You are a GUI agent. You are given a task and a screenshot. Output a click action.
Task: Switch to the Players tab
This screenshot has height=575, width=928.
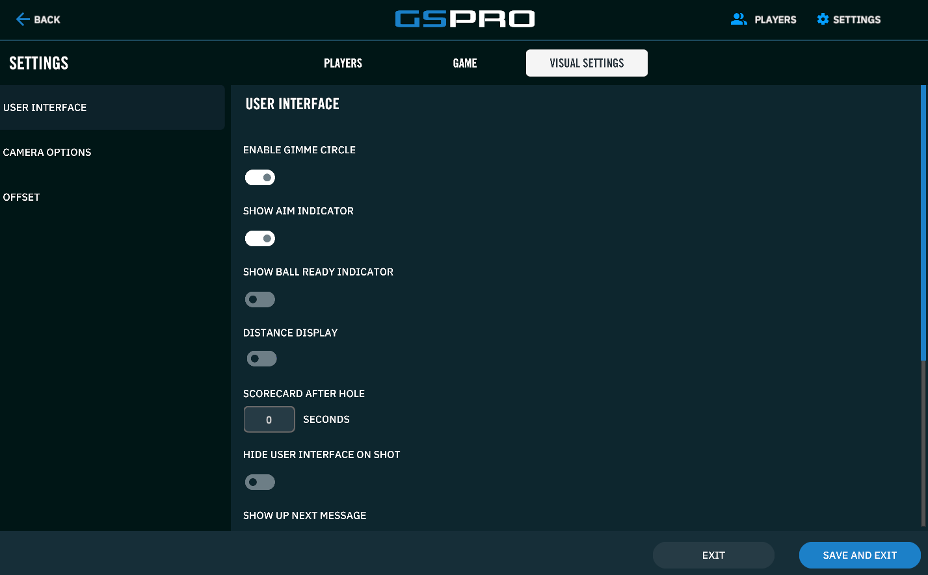343,63
